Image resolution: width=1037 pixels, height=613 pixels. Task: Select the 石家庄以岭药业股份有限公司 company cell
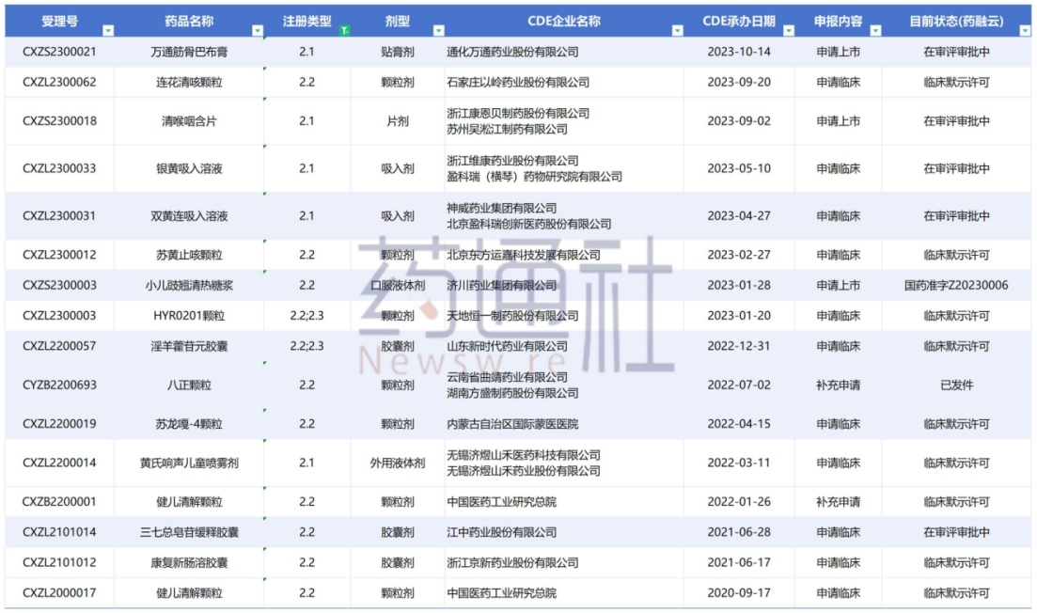tap(564, 82)
